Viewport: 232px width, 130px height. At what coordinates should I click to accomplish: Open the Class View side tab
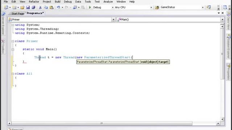pyautogui.click(x=229, y=21)
